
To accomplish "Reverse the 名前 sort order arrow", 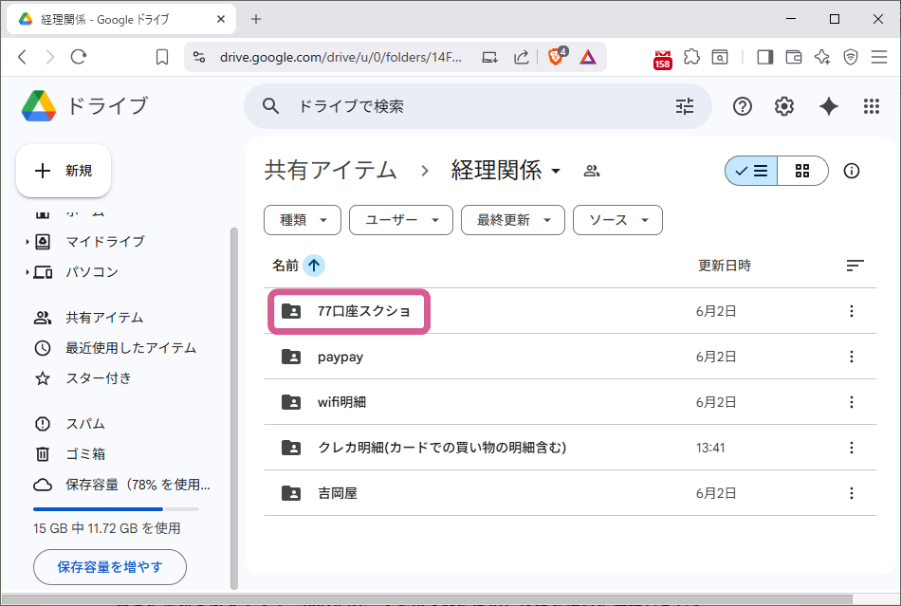I will click(x=313, y=266).
